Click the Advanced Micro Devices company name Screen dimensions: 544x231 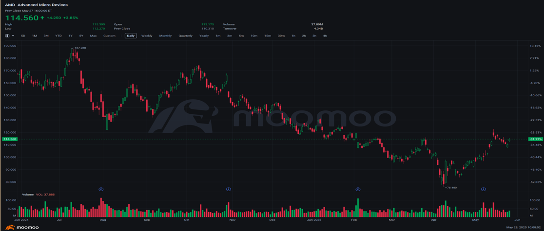click(x=42, y=5)
